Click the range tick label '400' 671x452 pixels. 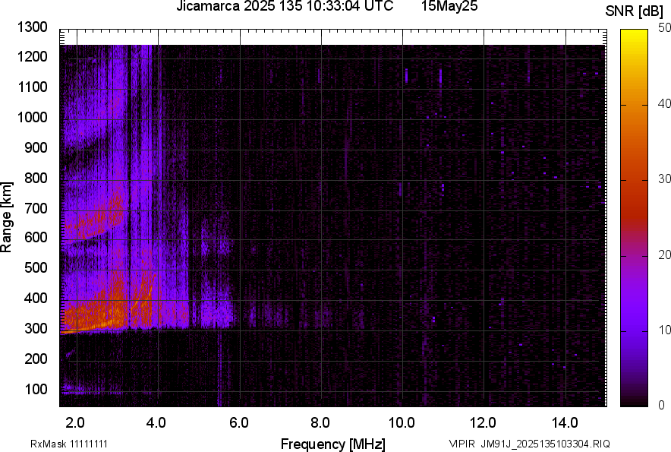pos(36,298)
